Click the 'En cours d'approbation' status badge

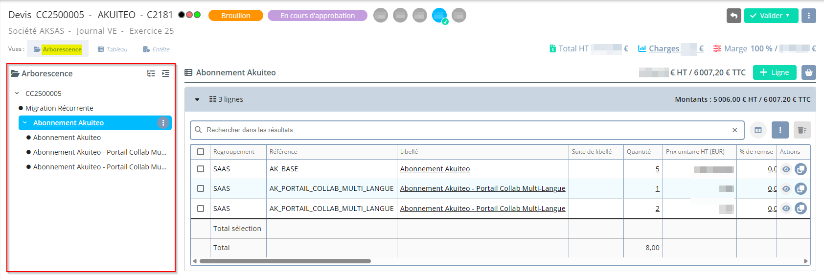click(318, 16)
